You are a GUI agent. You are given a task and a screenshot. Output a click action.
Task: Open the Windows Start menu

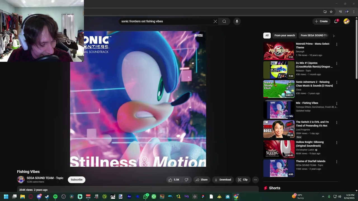[x=6, y=197]
